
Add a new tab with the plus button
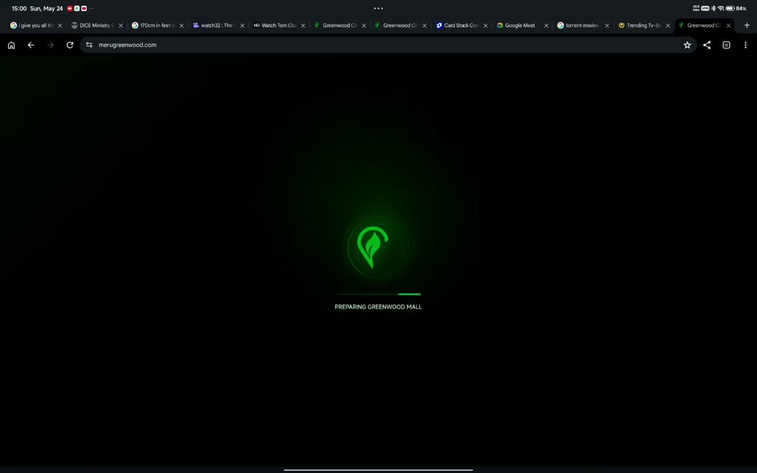tap(747, 25)
